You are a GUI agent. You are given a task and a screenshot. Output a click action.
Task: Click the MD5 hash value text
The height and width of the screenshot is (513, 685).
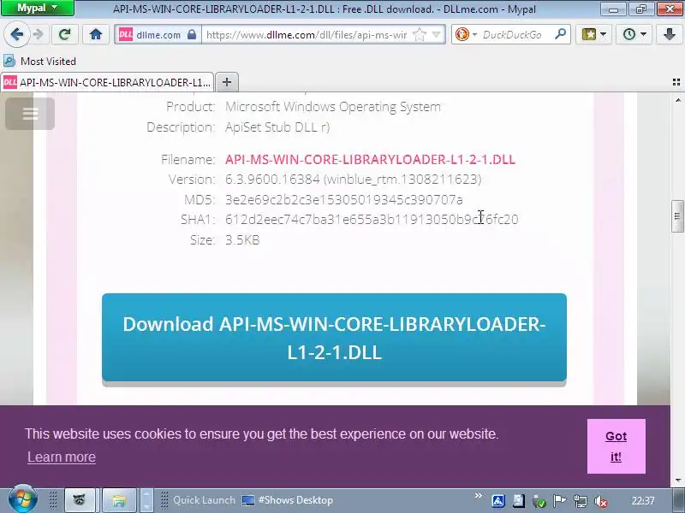click(x=344, y=200)
